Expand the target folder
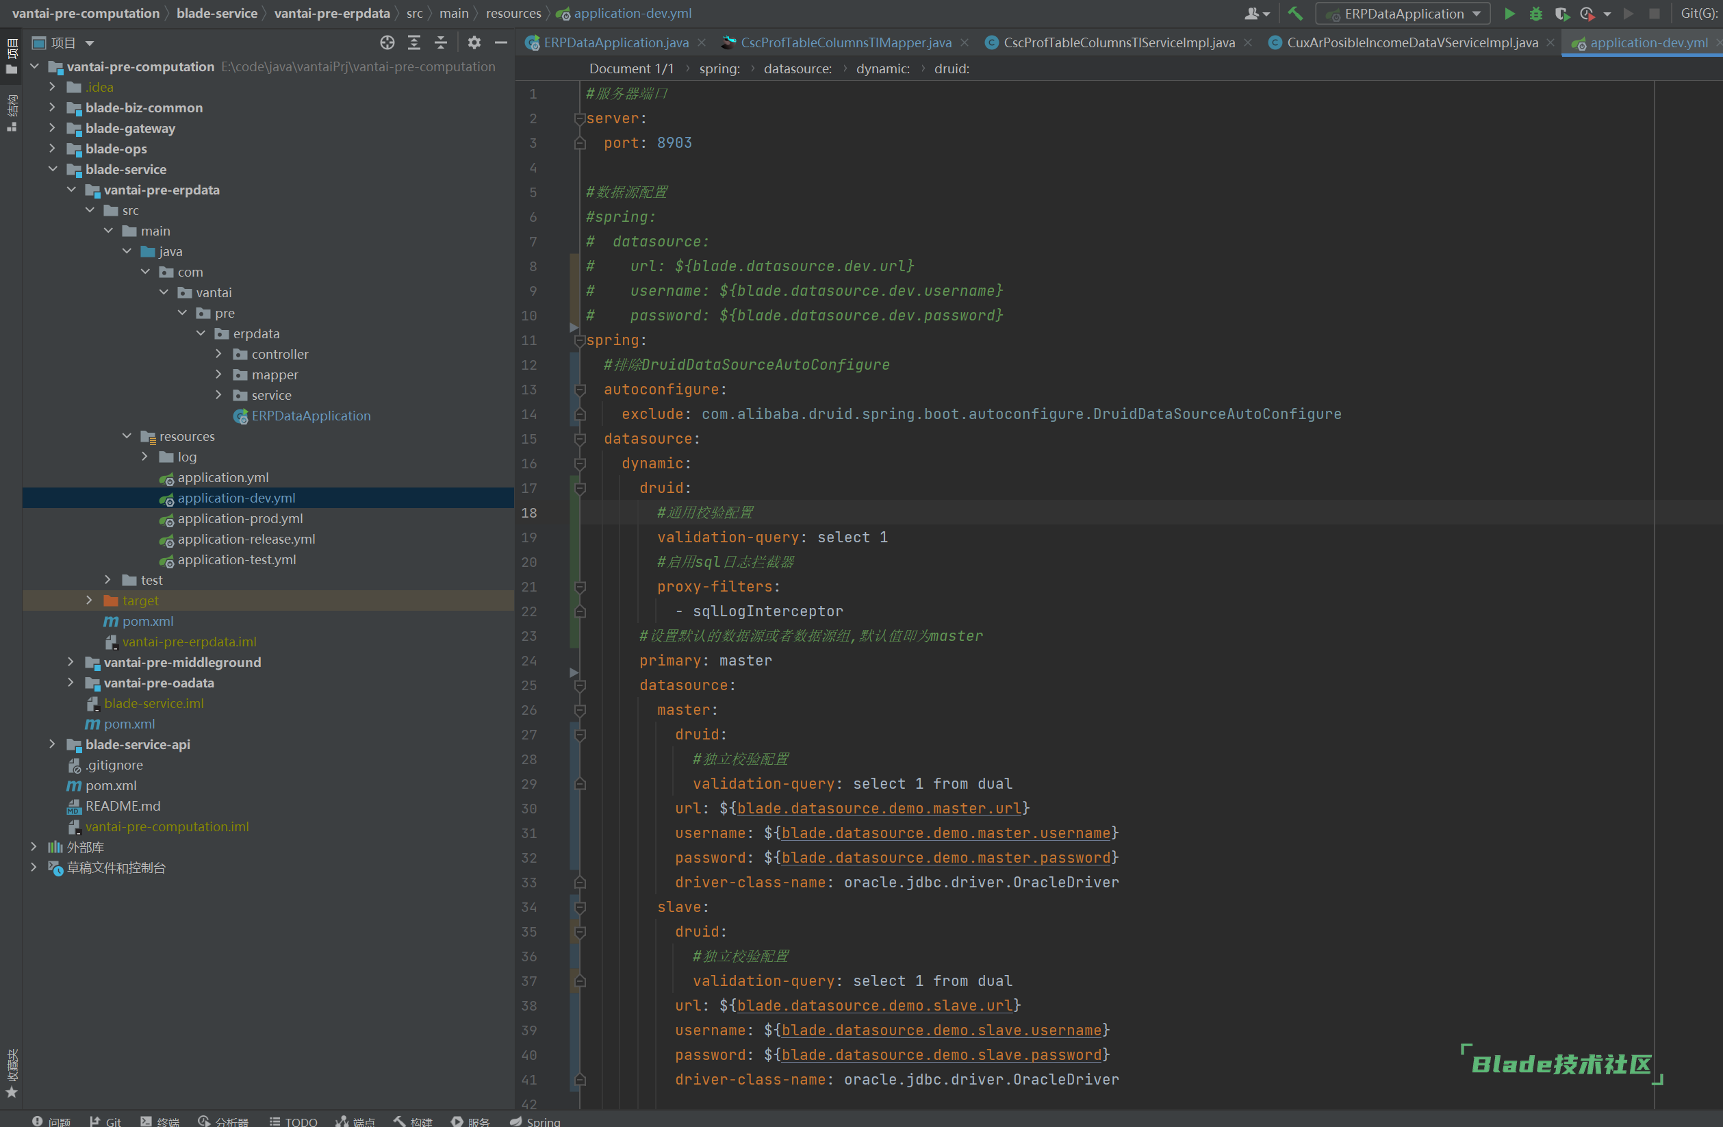Image resolution: width=1723 pixels, height=1127 pixels. tap(89, 600)
